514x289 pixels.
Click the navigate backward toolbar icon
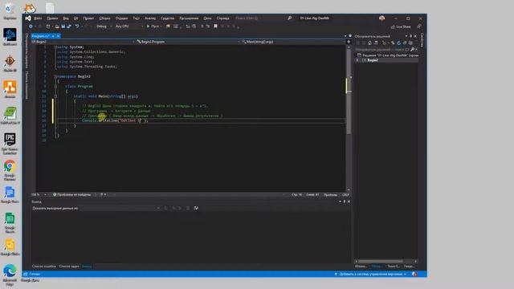click(x=31, y=26)
